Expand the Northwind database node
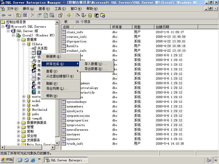The width and height of the screenshot is (219, 164). click(x=24, y=110)
